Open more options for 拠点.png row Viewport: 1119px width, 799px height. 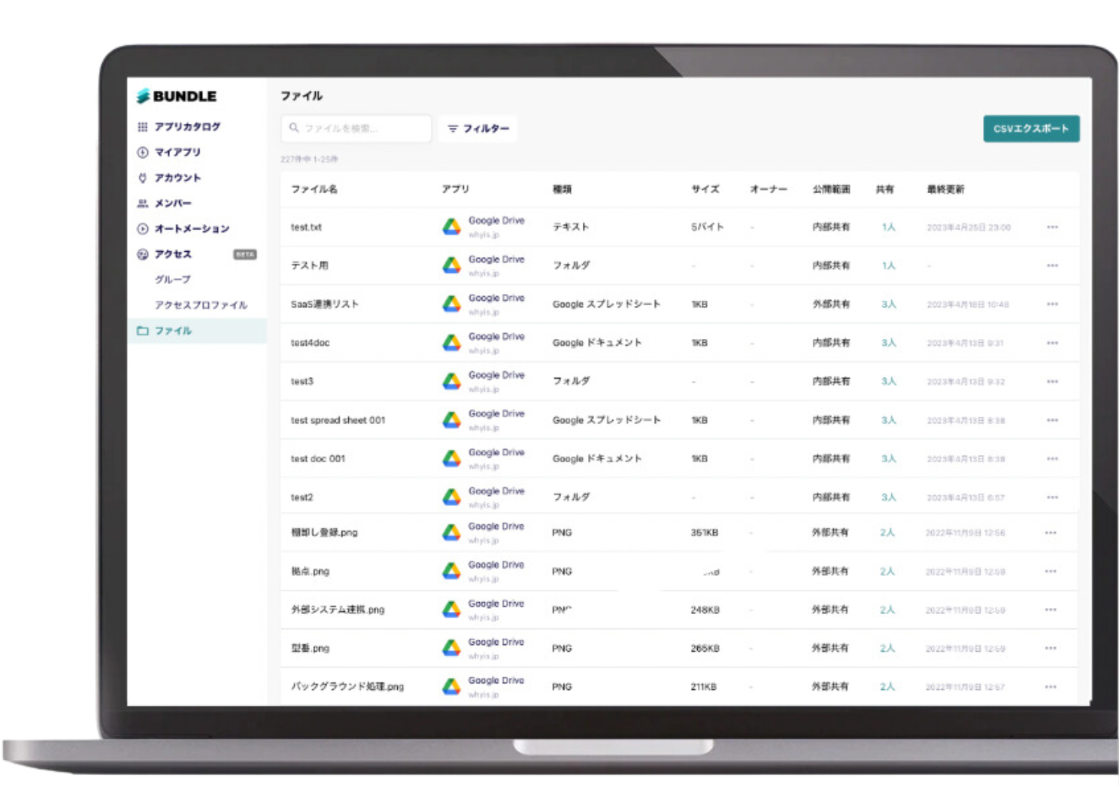tap(1051, 571)
